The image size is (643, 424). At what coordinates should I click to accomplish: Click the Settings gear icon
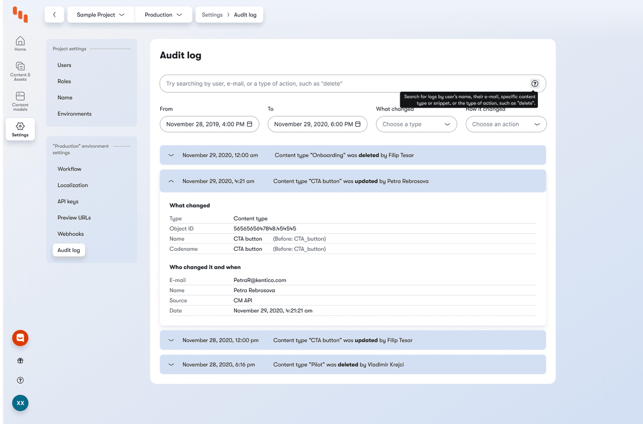click(20, 125)
